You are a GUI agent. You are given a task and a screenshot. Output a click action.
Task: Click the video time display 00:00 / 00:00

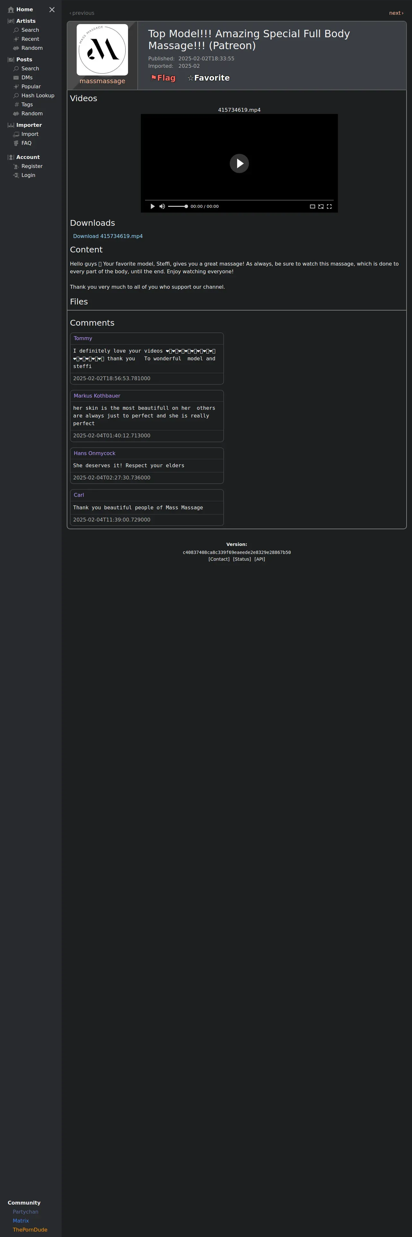pos(204,206)
